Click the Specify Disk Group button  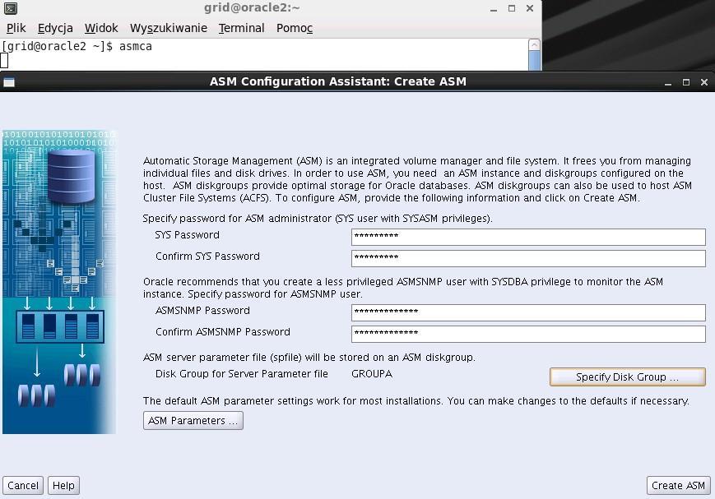point(628,377)
